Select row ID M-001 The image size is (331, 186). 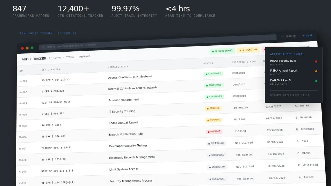pyautogui.click(x=23, y=81)
